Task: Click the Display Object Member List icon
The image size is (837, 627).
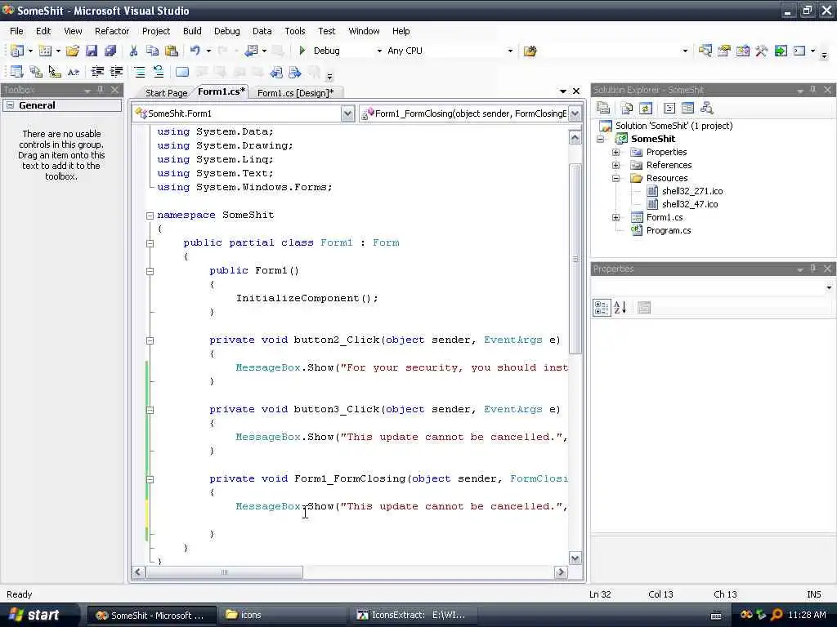Action: click(x=16, y=72)
